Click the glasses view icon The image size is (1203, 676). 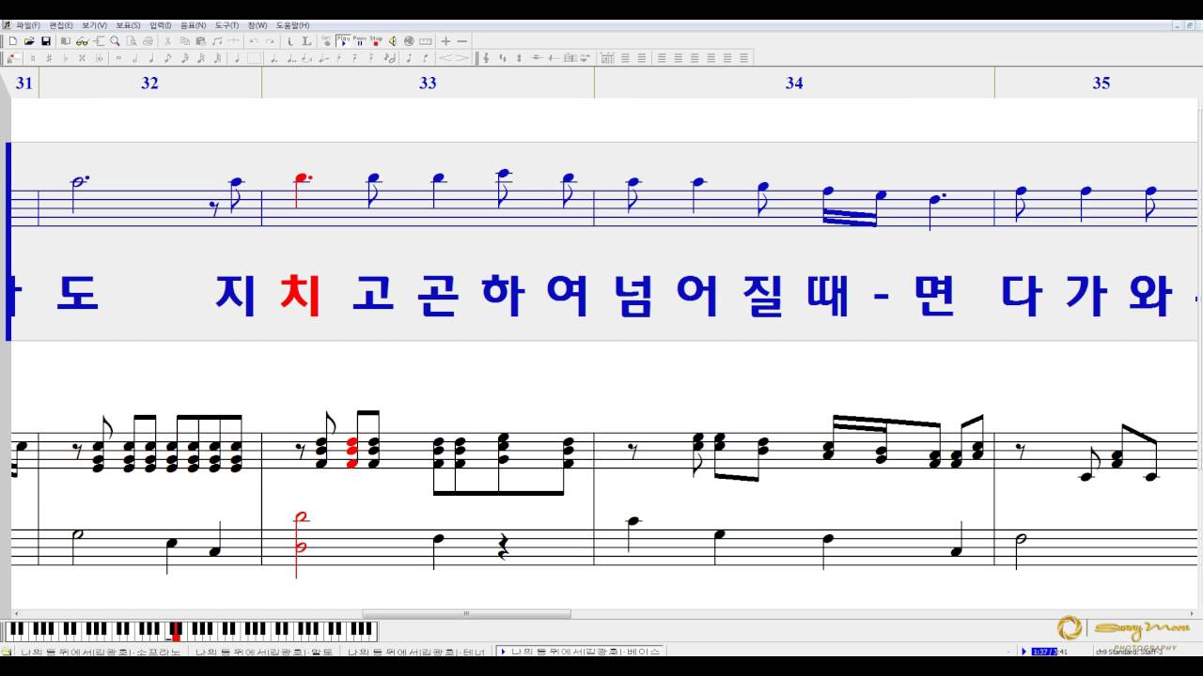[x=82, y=41]
